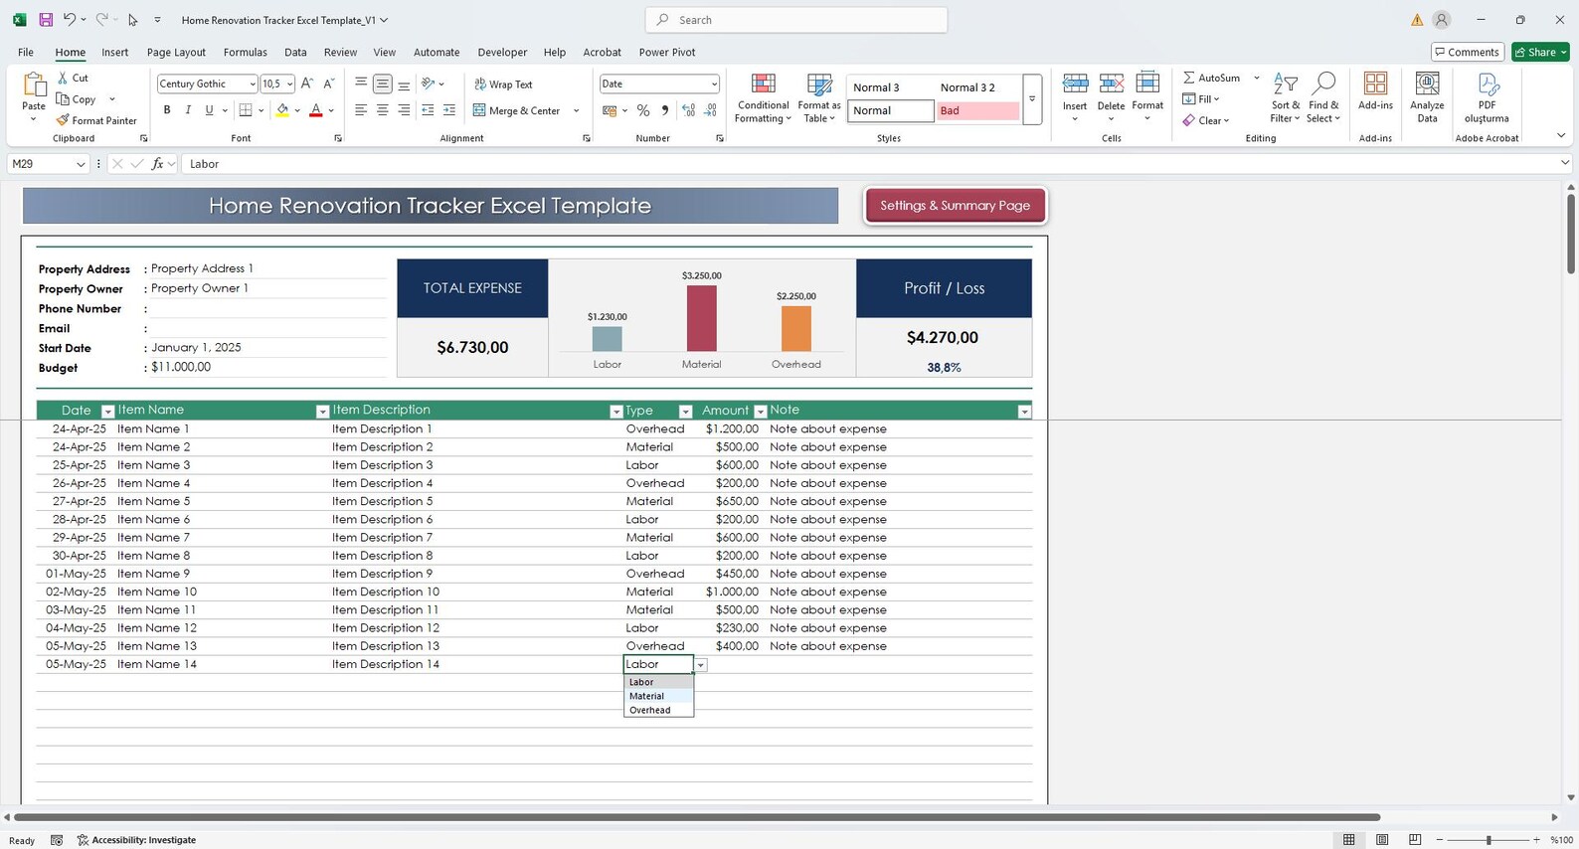Switch to the Power Pivot tab
Viewport: 1579px width, 849px height.
(x=667, y=52)
